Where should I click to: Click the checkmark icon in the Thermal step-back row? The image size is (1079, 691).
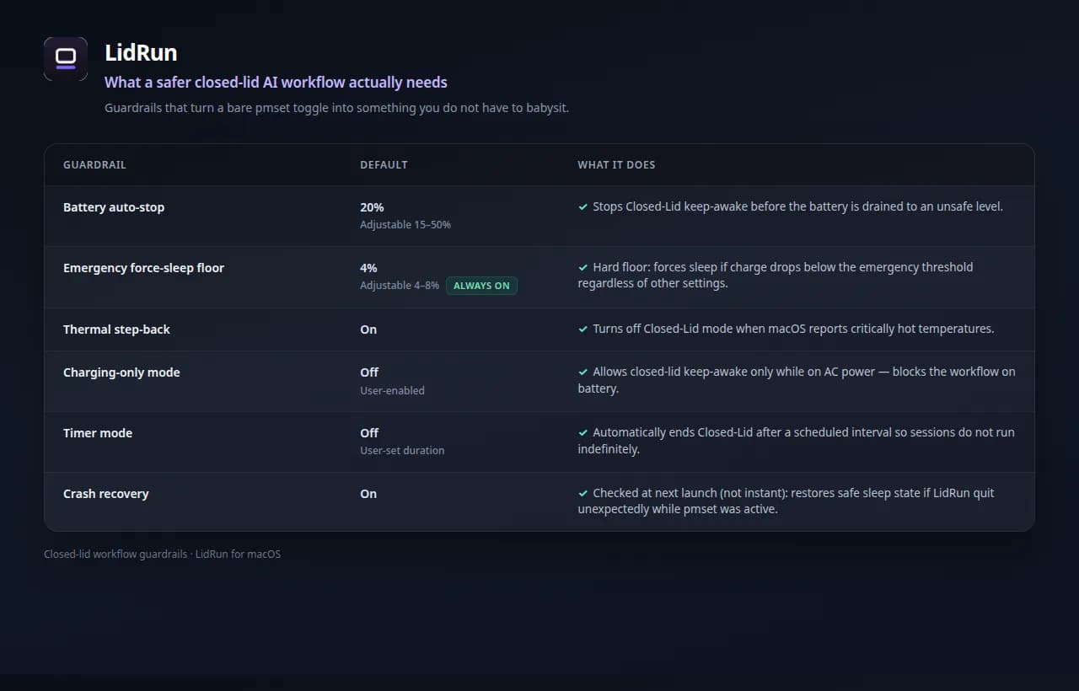(x=582, y=329)
